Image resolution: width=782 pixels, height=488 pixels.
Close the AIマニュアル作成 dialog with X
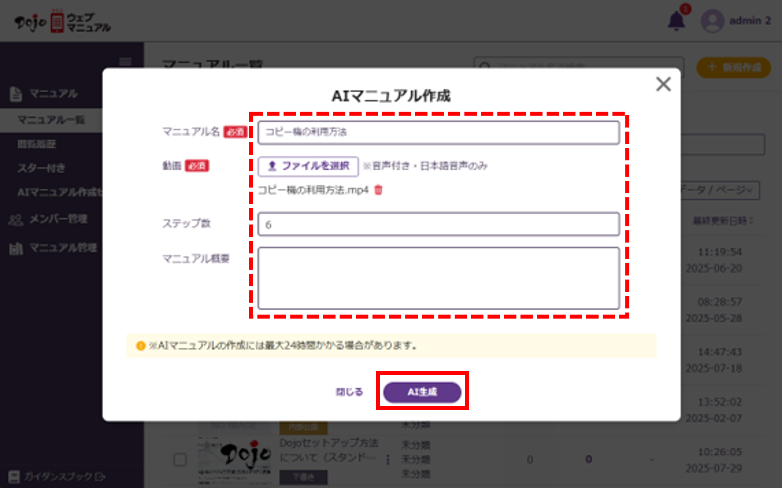pos(663,84)
